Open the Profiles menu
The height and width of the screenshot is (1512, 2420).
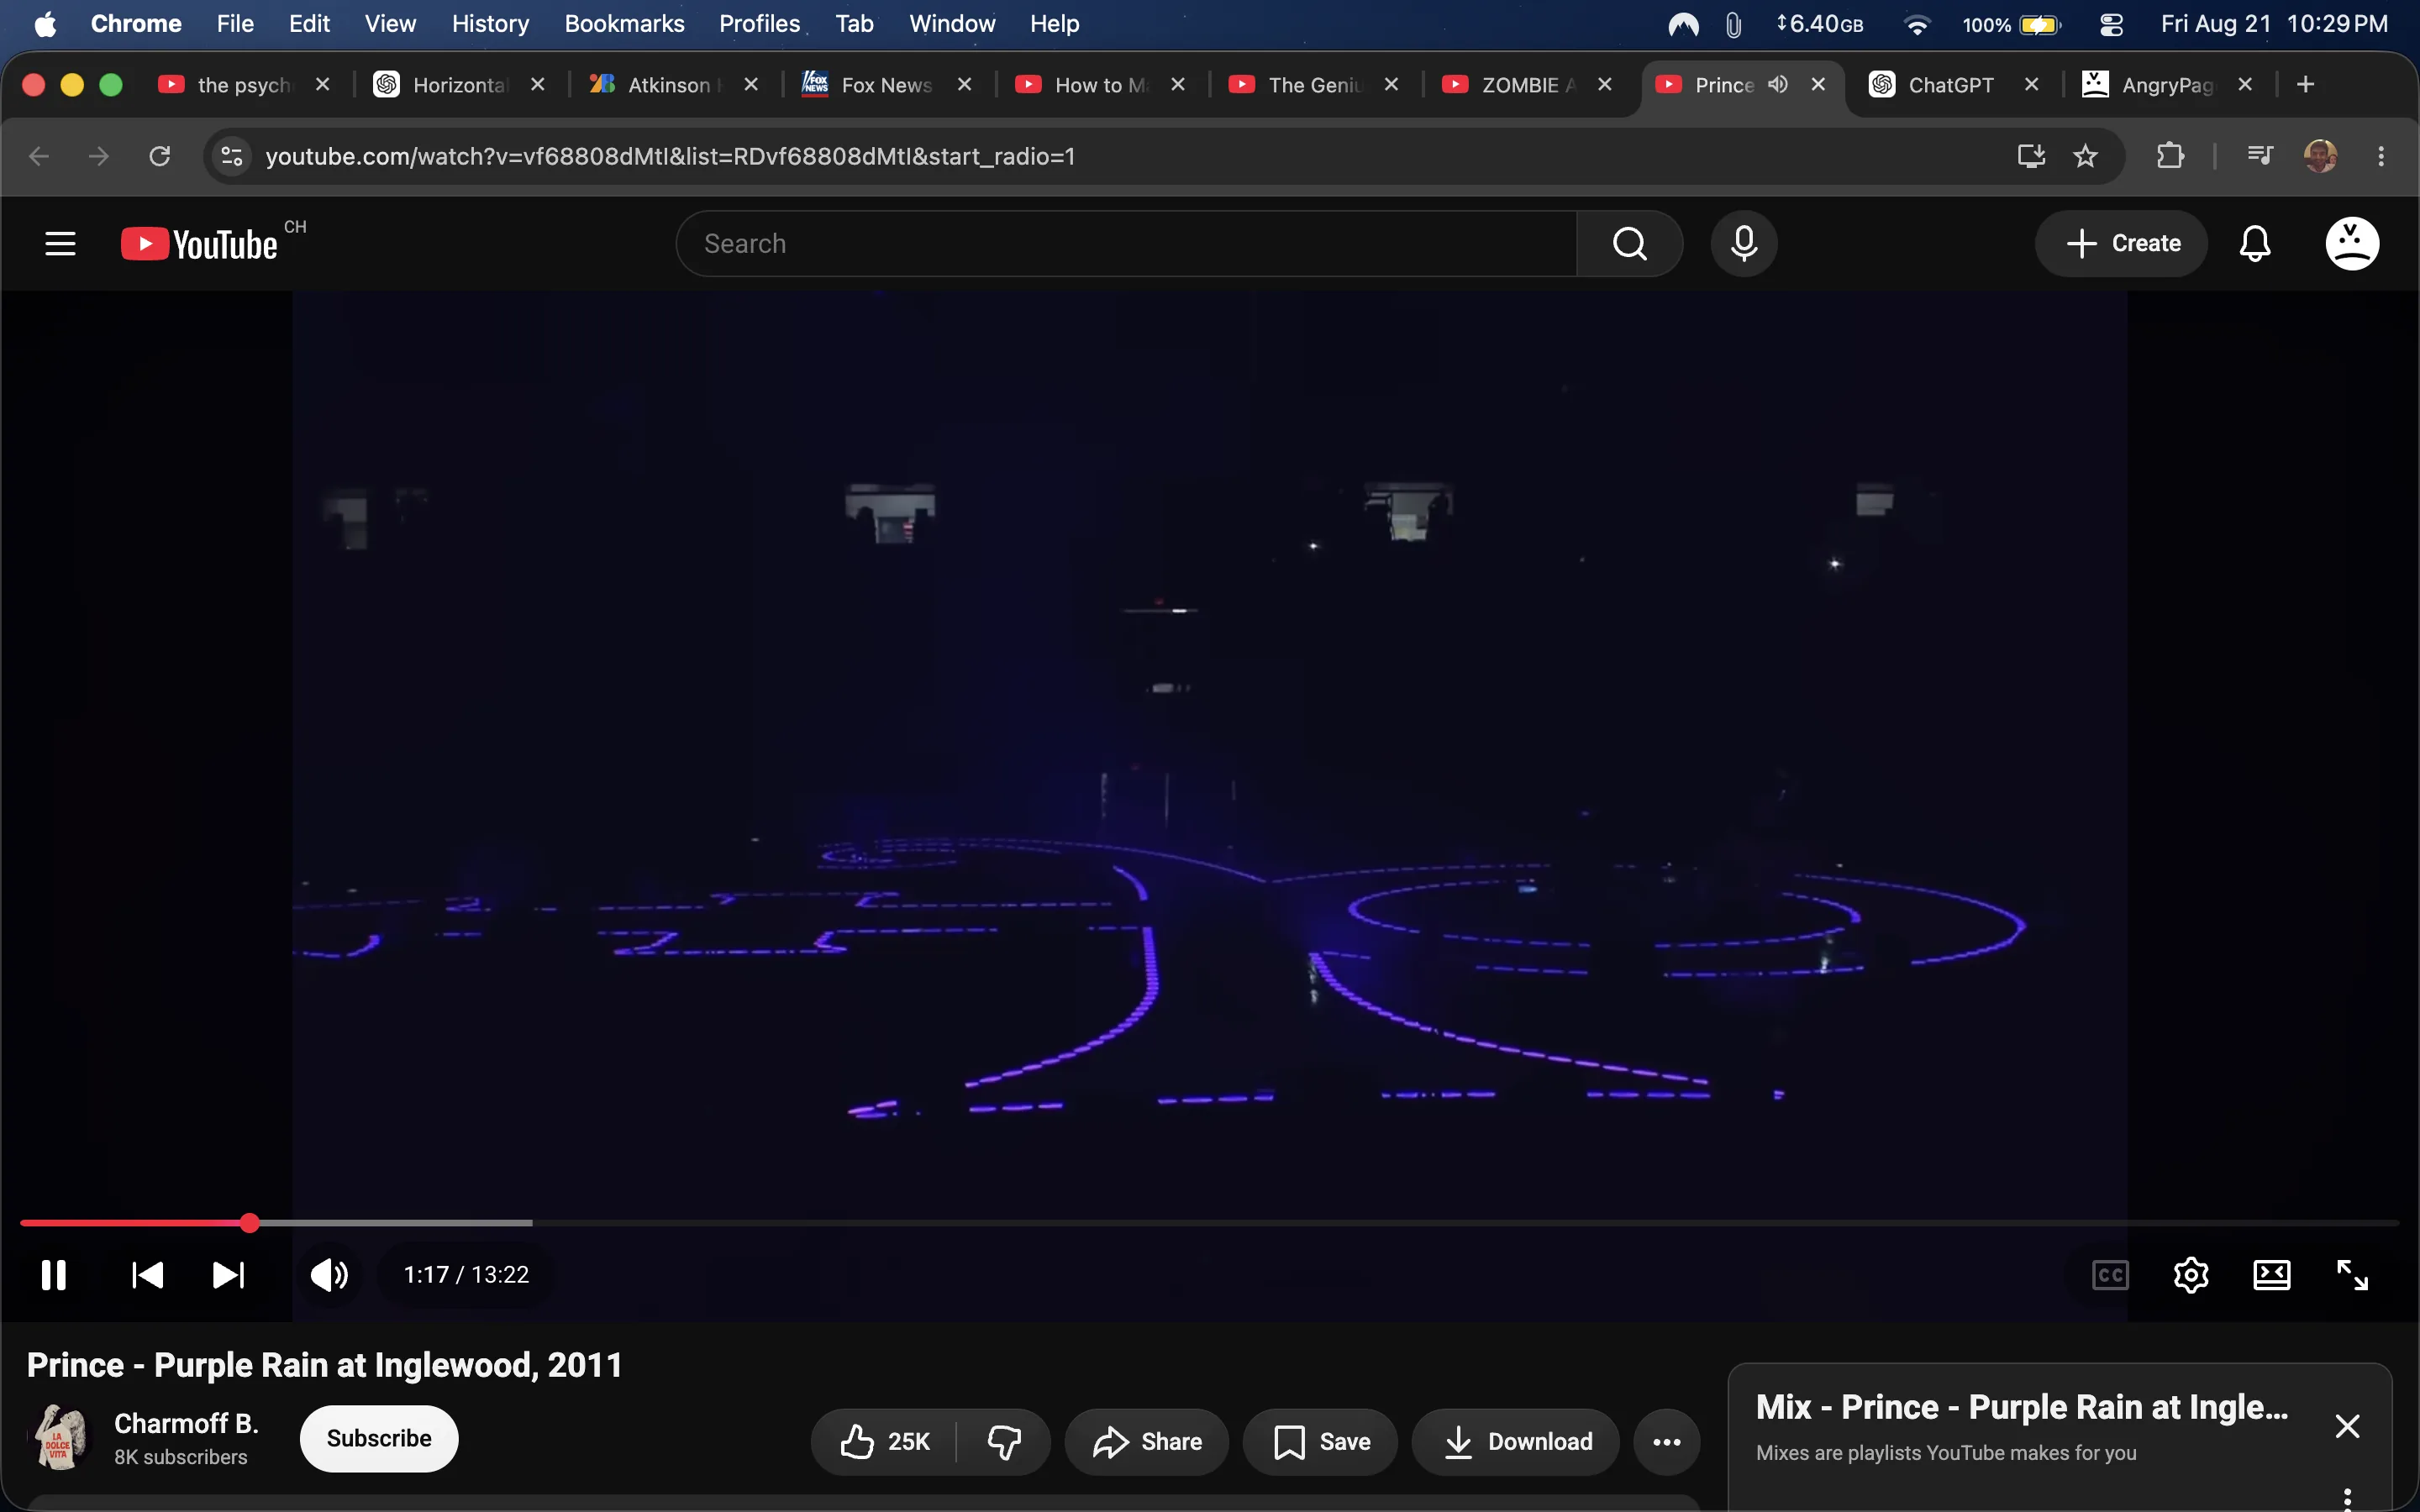coord(759,24)
